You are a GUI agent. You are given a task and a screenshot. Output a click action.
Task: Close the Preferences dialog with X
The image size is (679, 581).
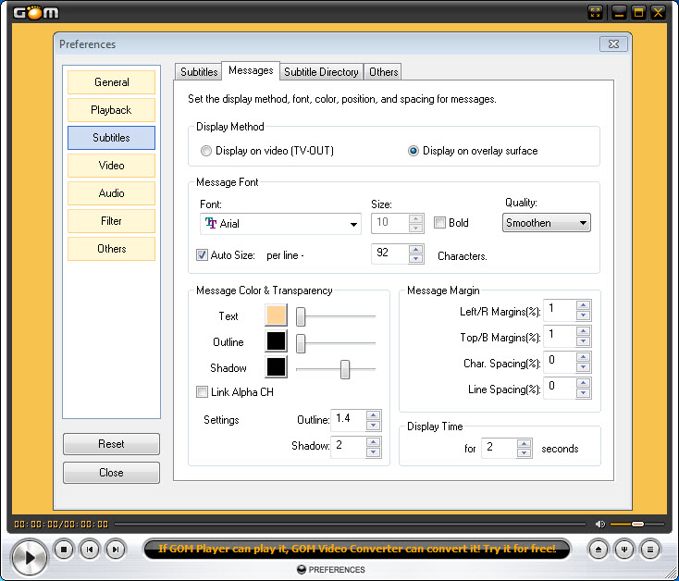[x=613, y=44]
